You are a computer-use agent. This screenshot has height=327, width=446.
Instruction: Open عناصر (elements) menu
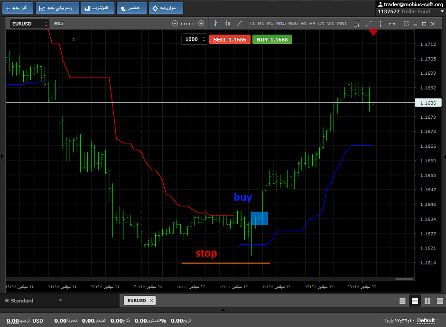point(132,8)
